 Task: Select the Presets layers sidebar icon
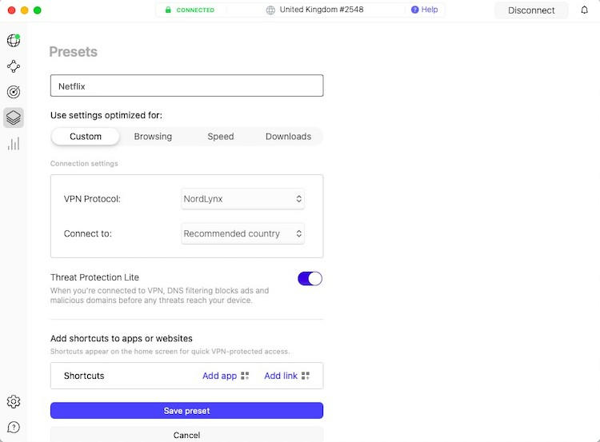click(x=14, y=117)
